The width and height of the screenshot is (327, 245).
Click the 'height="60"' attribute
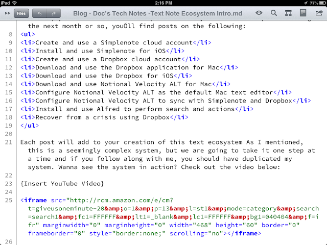237,226
